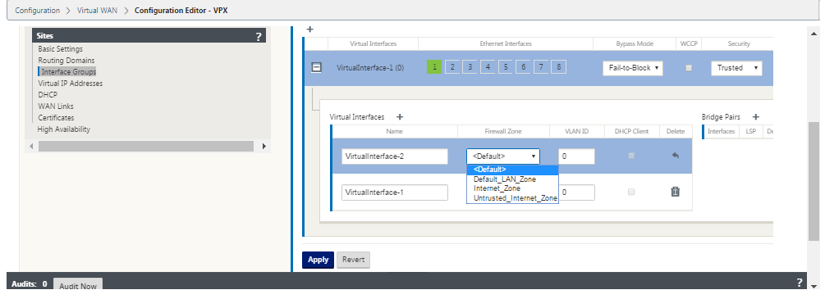The width and height of the screenshot is (825, 299).
Task: Open Certificates section
Action: click(x=57, y=118)
